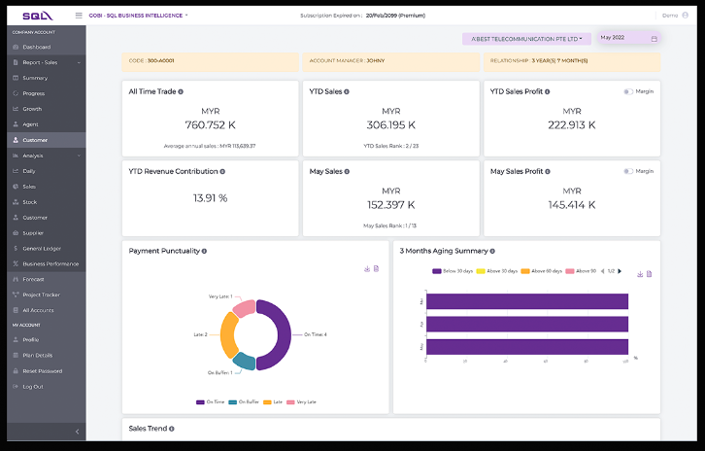The height and width of the screenshot is (451, 705).
Task: Open Dashboard in the sidebar
Action: 47,47
